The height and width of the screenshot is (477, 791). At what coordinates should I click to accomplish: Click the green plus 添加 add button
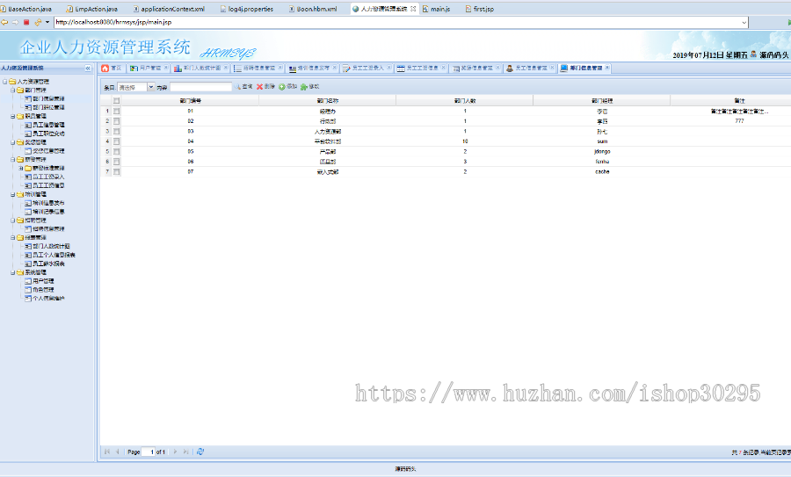pyautogui.click(x=287, y=87)
